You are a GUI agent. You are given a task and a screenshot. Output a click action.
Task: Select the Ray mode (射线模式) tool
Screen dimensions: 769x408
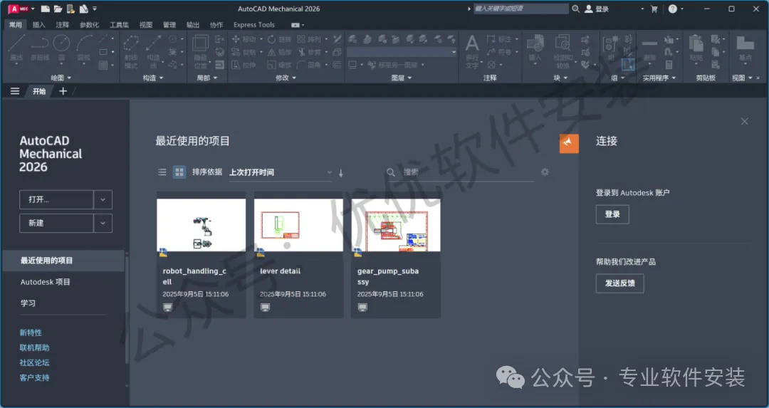pyautogui.click(x=131, y=51)
